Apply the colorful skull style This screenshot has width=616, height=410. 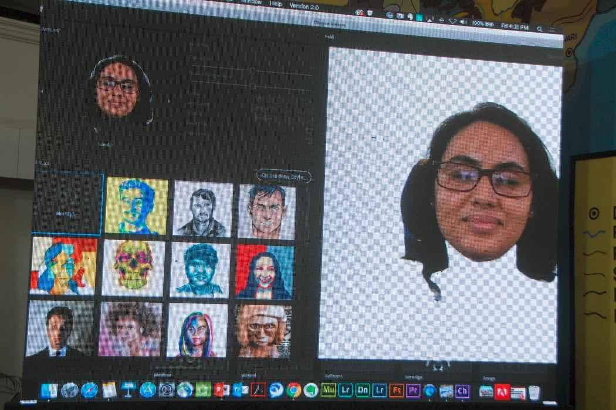133,268
